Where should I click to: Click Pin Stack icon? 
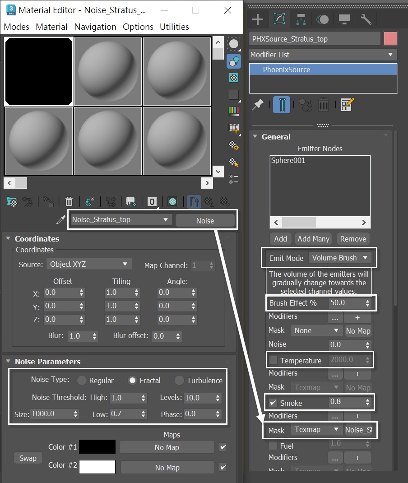(x=257, y=105)
